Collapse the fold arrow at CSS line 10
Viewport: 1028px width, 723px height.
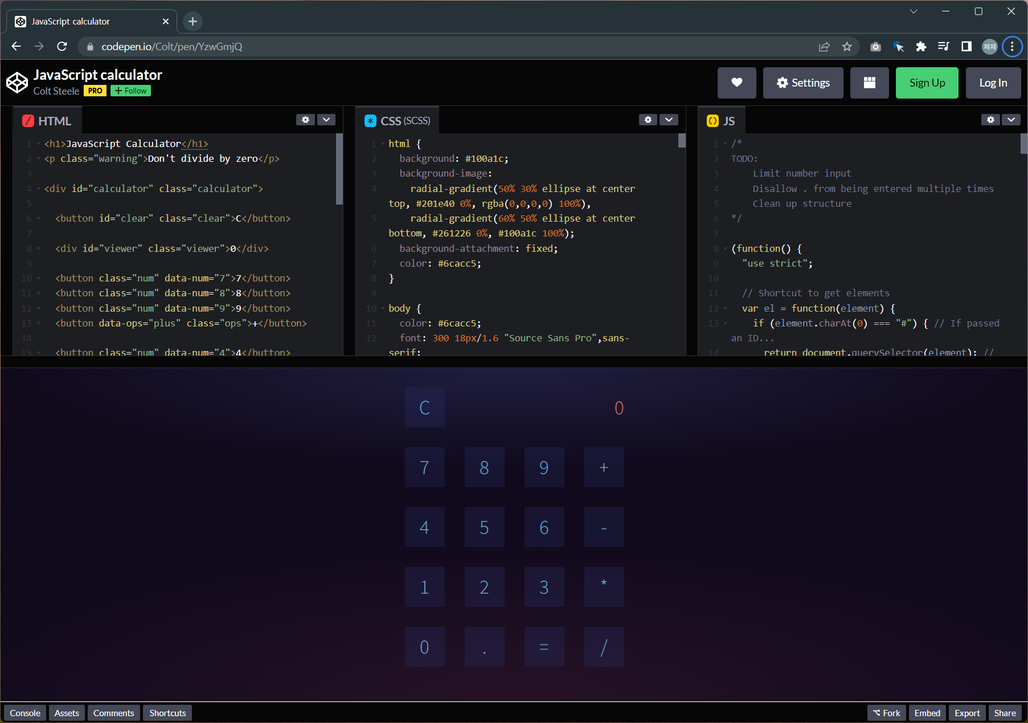383,308
